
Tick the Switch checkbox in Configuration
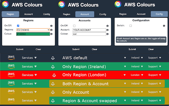click(x=130, y=26)
